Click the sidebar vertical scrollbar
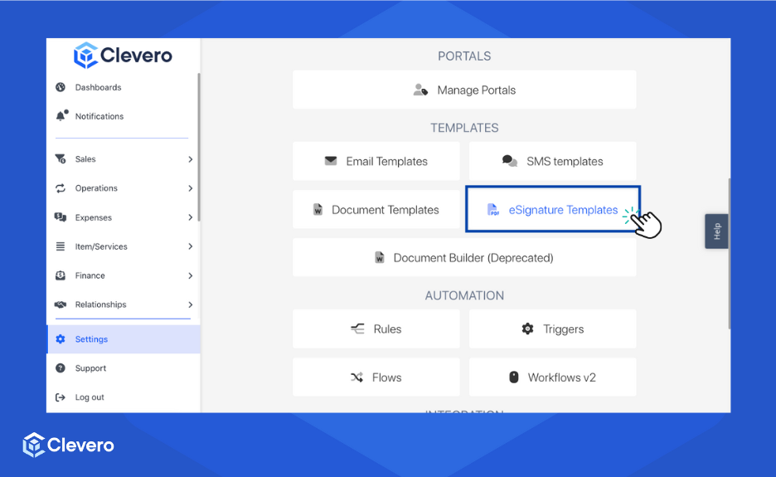The width and height of the screenshot is (776, 477). click(198, 147)
